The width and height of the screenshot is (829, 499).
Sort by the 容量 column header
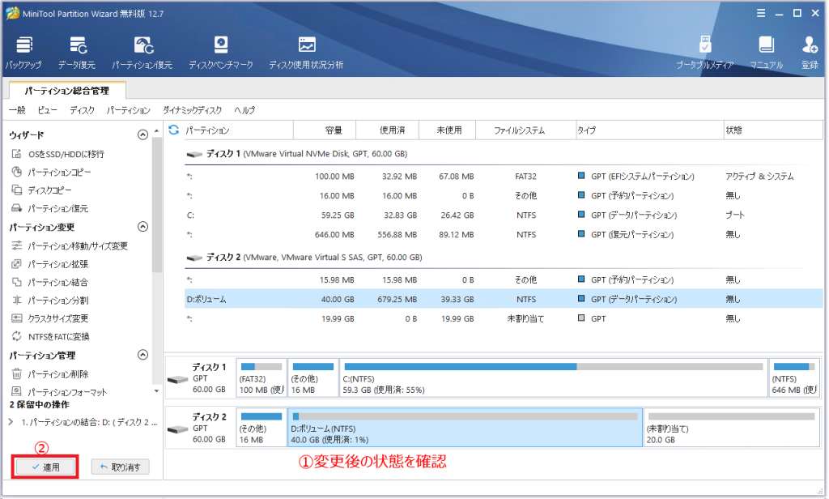tap(325, 130)
